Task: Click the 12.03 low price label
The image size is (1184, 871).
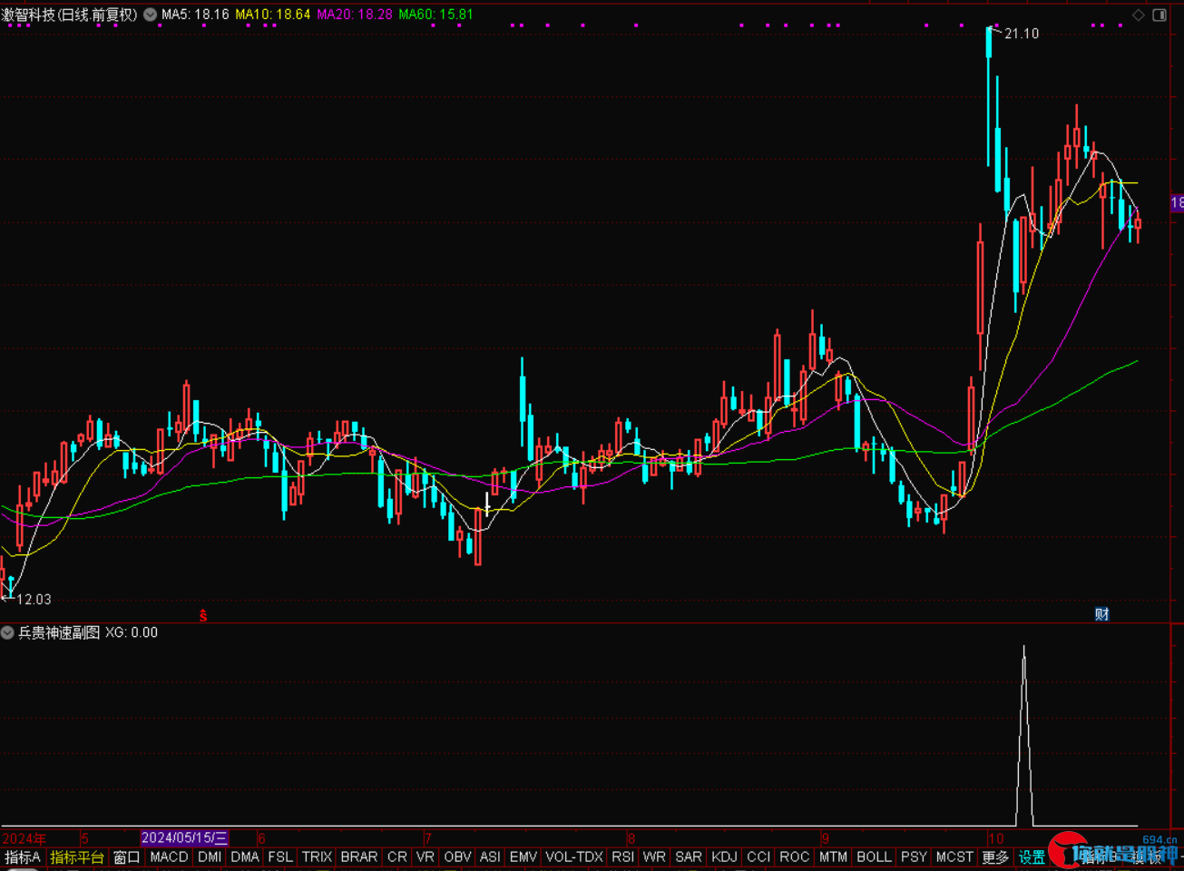Action: (34, 599)
